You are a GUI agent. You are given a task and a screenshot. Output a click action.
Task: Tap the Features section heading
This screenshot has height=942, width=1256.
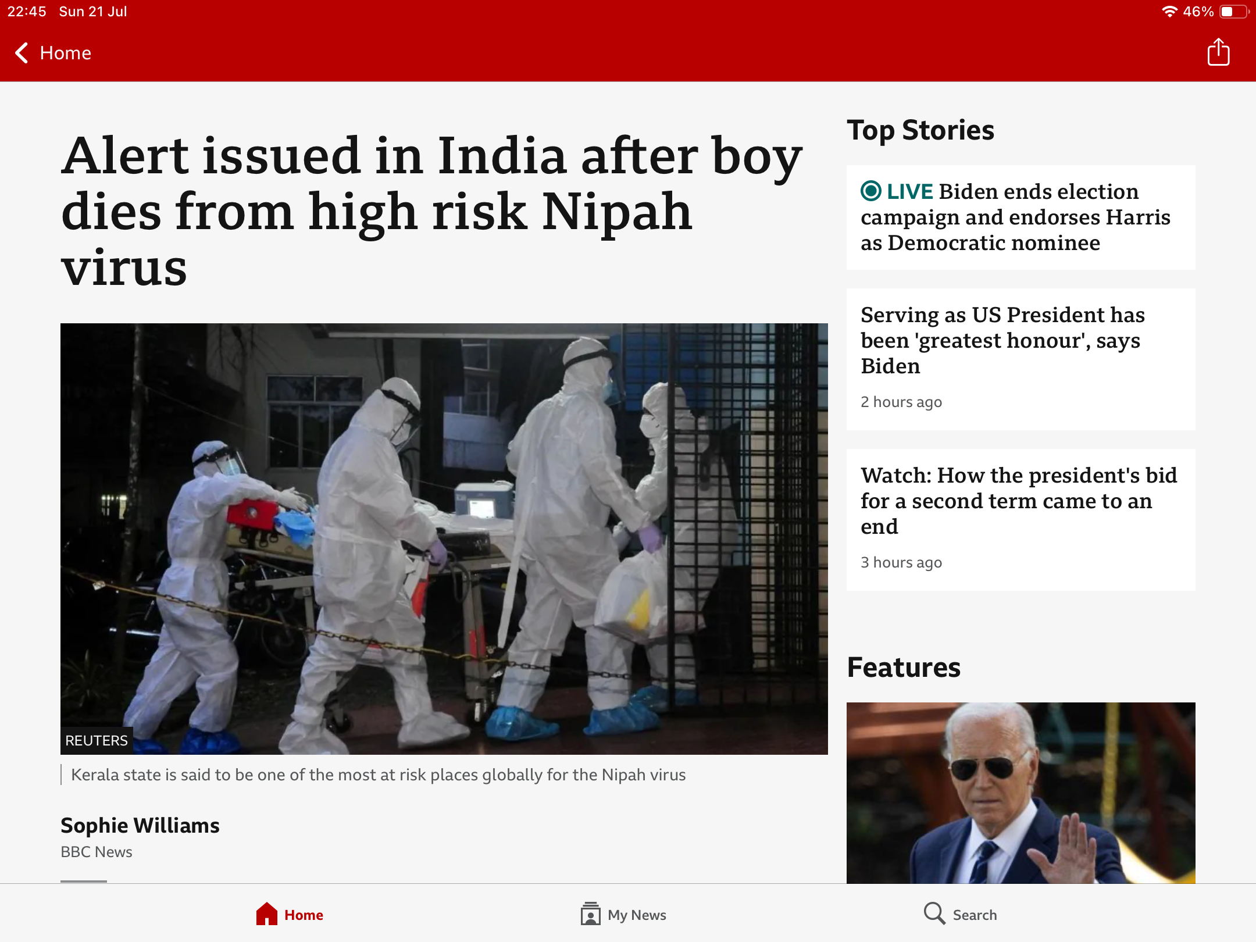point(904,668)
